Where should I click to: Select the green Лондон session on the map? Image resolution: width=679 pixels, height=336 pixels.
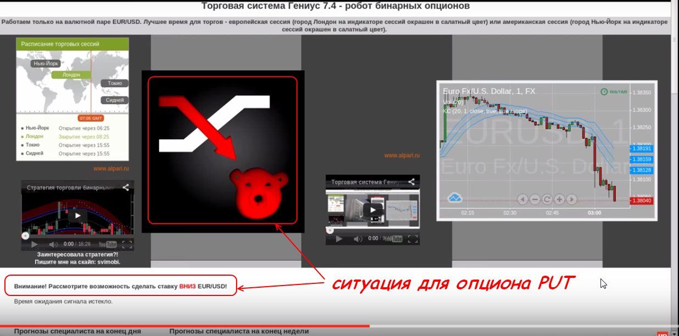click(x=71, y=75)
